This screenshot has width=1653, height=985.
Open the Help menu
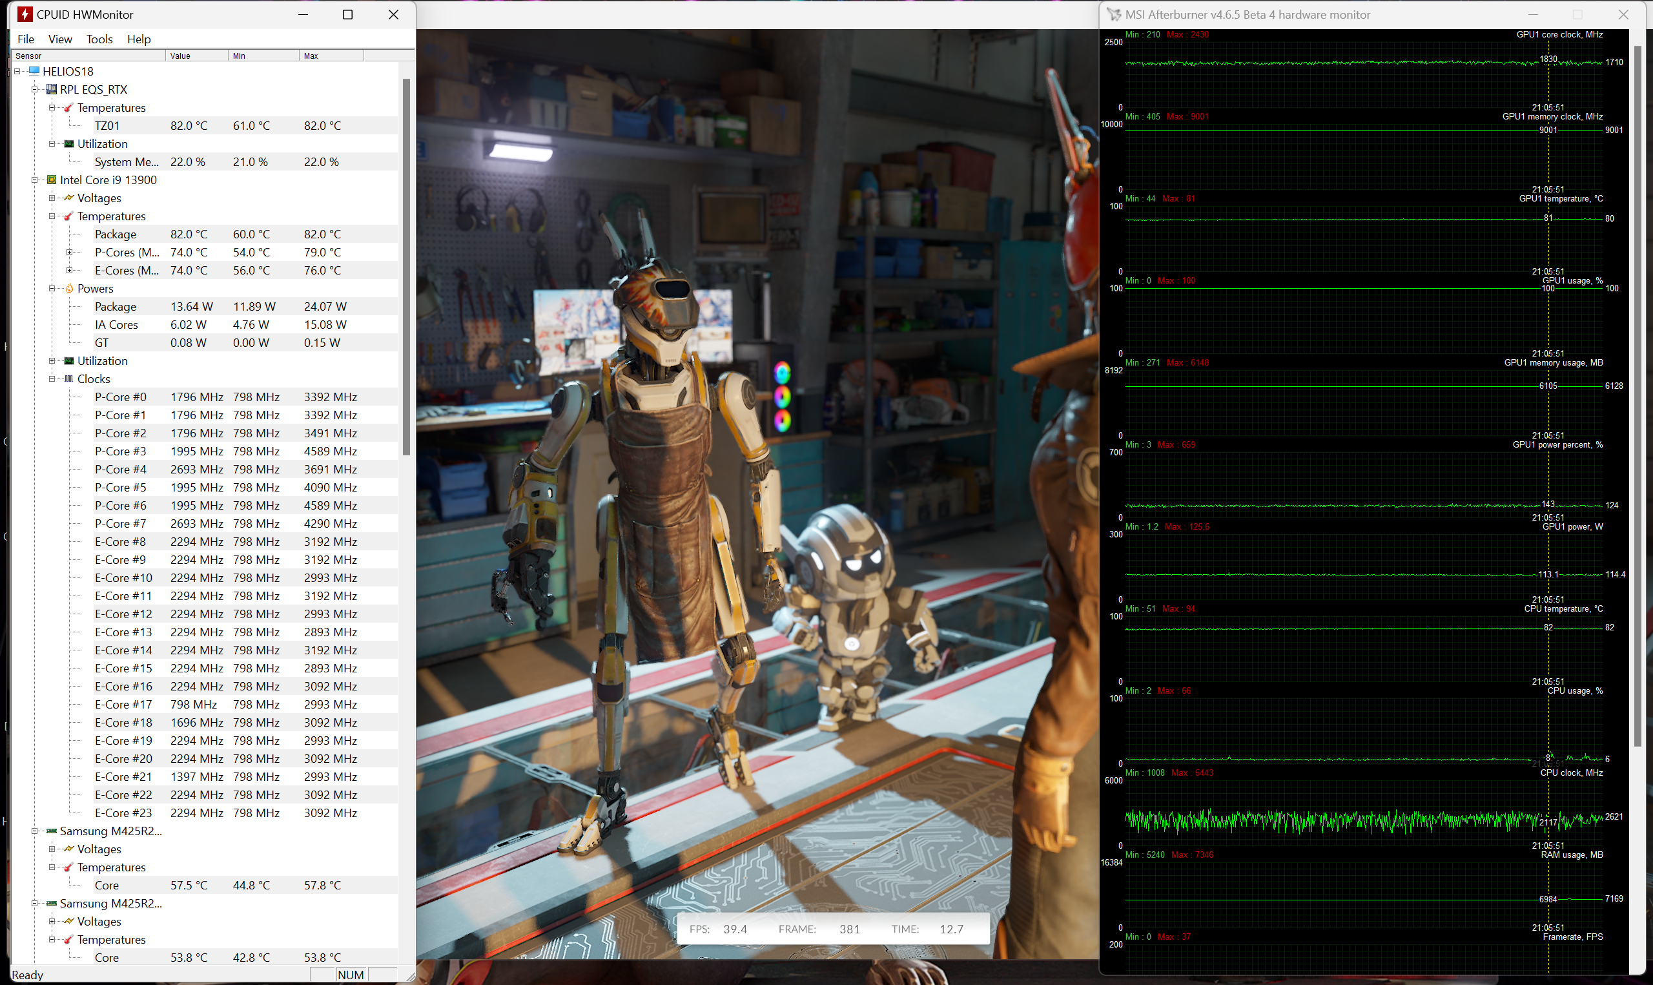[x=139, y=39]
